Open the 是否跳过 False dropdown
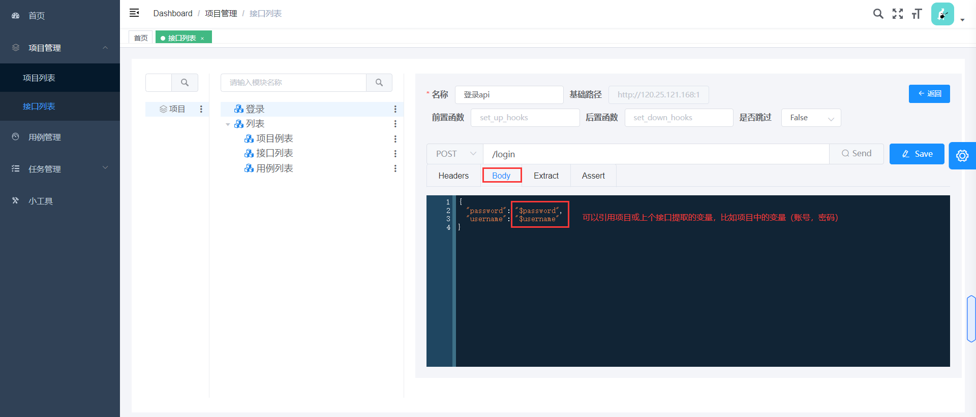This screenshot has width=976, height=417. [x=811, y=118]
